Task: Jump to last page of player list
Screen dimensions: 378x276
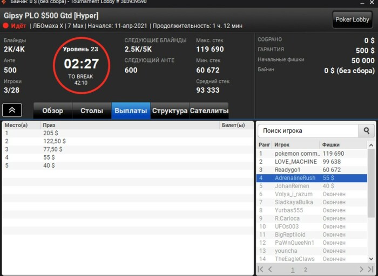Action: tap(370, 270)
